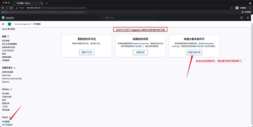
Task: Open the hamburger navigation menu
Action: point(3,24)
